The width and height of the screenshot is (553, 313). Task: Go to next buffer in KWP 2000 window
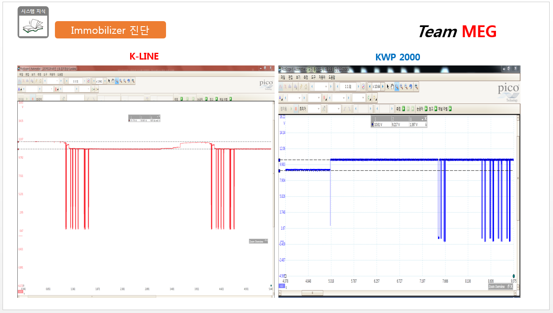358,87
